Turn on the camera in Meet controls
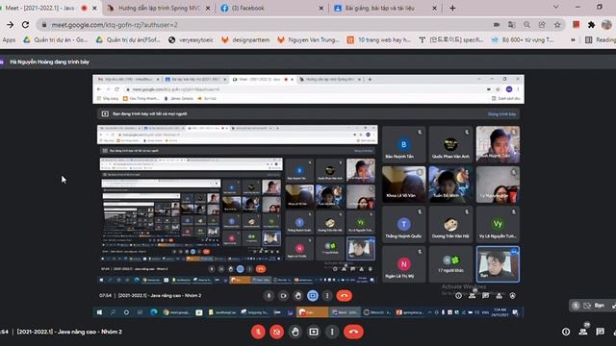Image resolution: width=616 pixels, height=346 pixels. click(x=276, y=332)
